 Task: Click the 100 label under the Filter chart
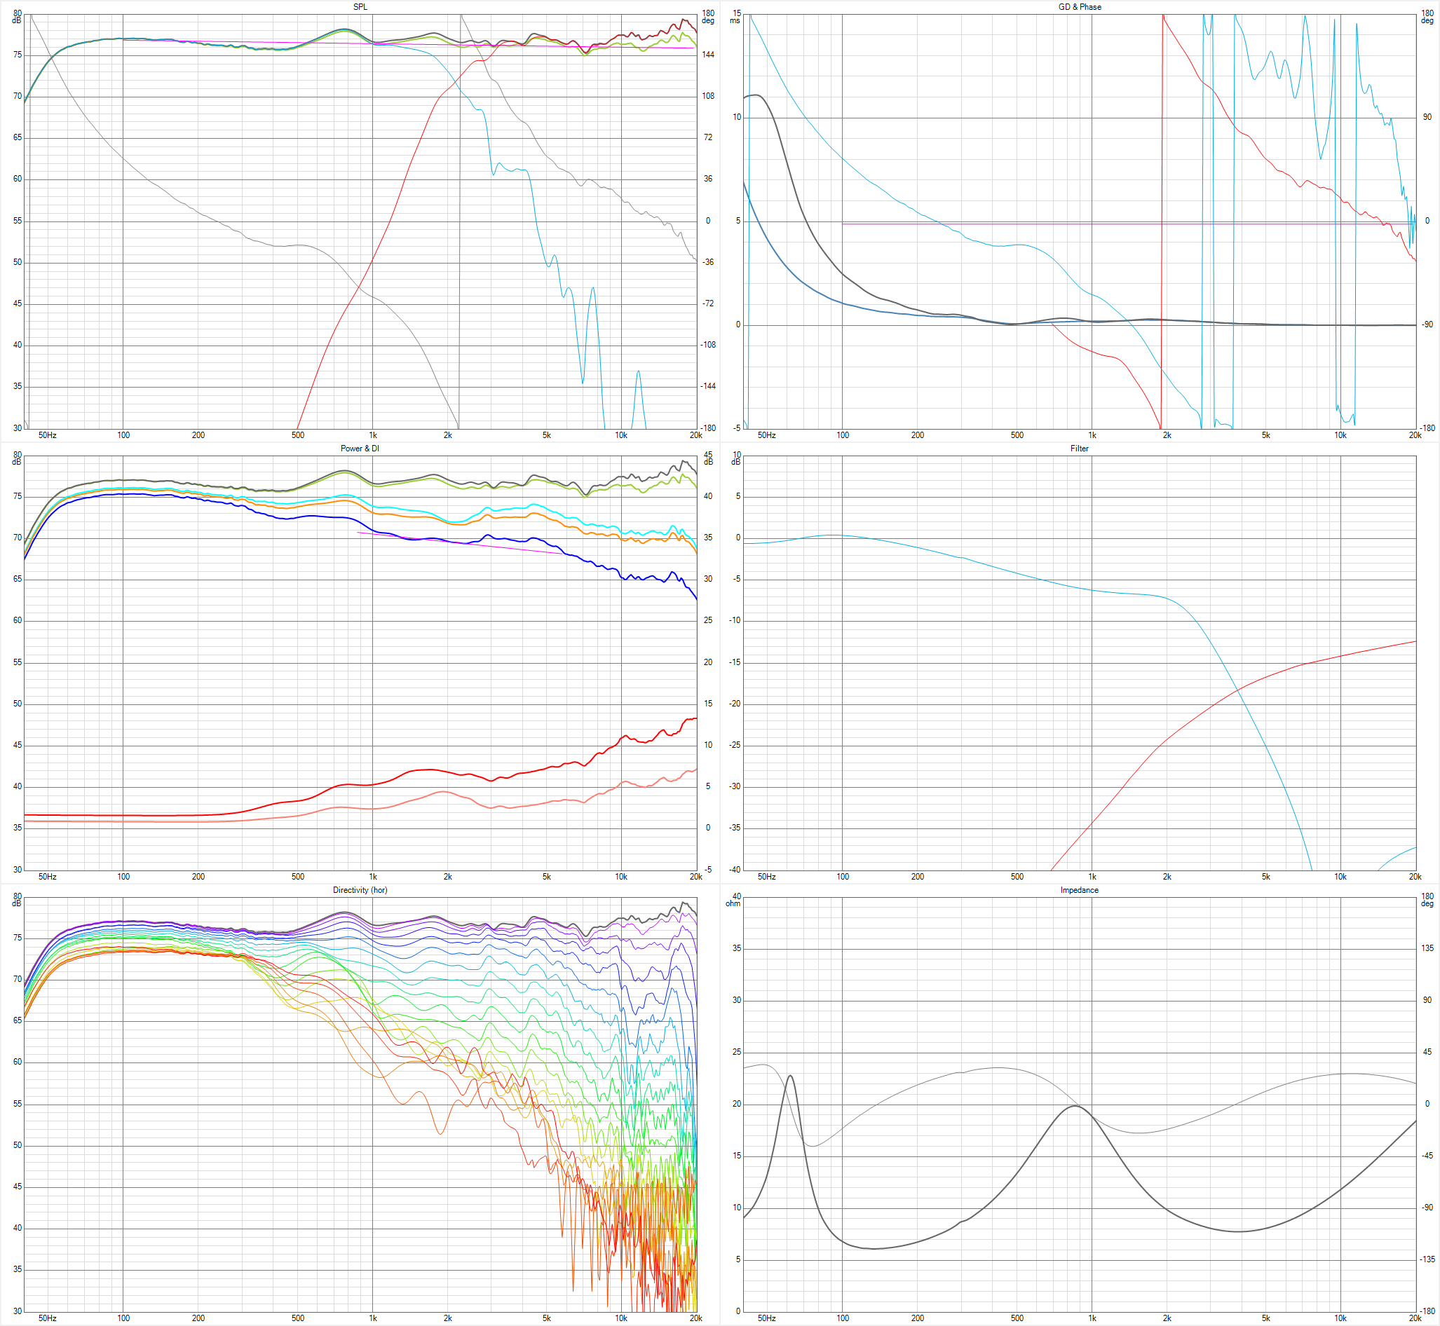coord(843,877)
